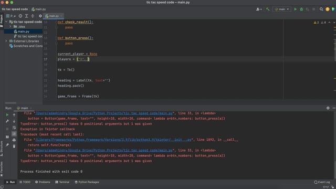Viewport: 336px width, 189px height.
Task: Go to next highlighted error arrow
Action: (334, 23)
